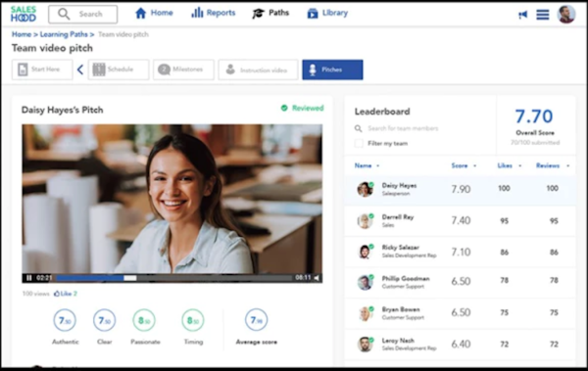
Task: Seek on the video progress bar
Action: [173, 278]
